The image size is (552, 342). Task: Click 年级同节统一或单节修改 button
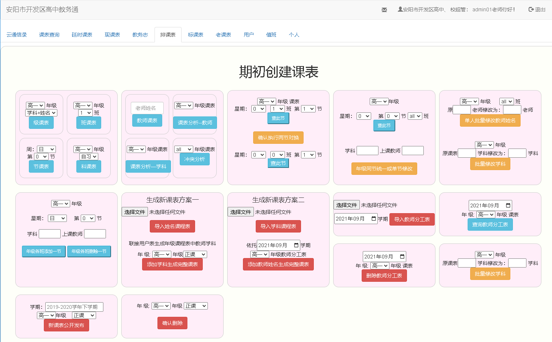coord(384,169)
